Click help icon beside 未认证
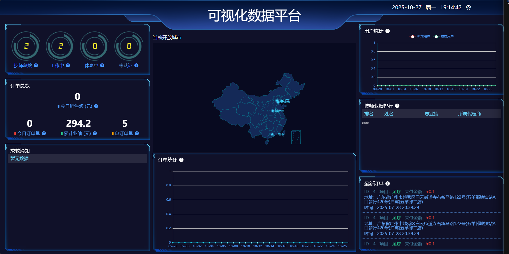The image size is (509, 254). 136,65
